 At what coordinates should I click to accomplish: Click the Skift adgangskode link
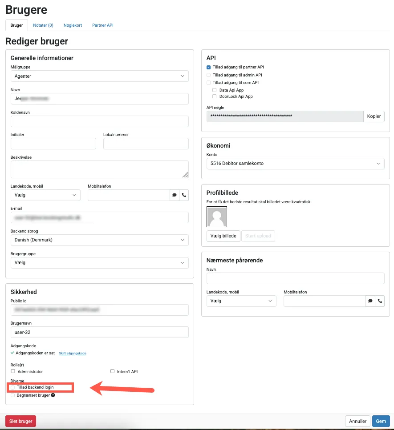tap(73, 353)
